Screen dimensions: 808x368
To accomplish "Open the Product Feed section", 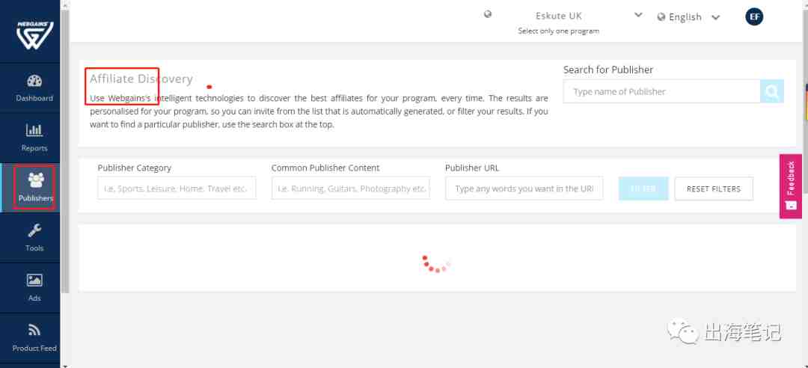I will click(34, 337).
